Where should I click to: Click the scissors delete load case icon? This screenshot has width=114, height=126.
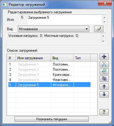[x=104, y=64]
